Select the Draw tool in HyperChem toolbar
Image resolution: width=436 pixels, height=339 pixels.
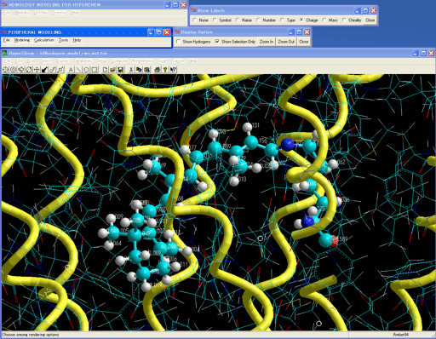click(5, 70)
